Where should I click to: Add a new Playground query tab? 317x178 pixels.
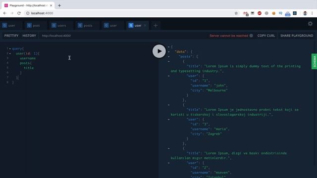pyautogui.click(x=156, y=26)
